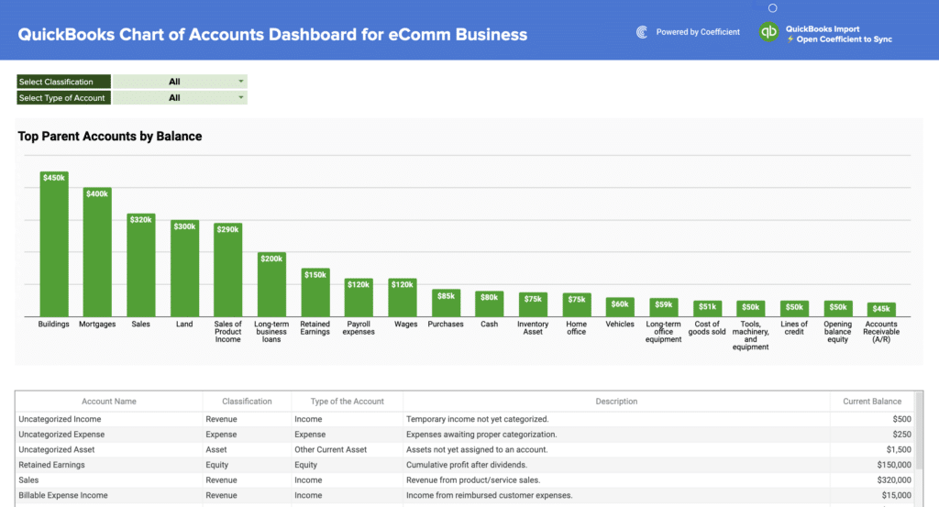Image resolution: width=939 pixels, height=507 pixels.
Task: Click the Payroll expenses bar
Action: [x=359, y=297]
